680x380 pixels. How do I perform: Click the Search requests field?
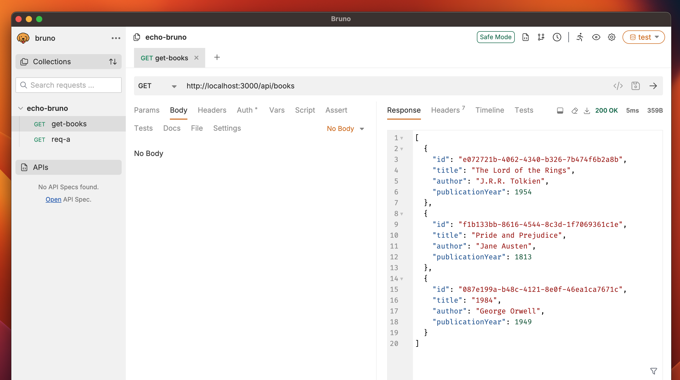coord(68,85)
